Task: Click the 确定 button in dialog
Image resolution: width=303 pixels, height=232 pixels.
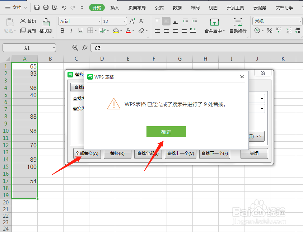Action: [x=166, y=132]
